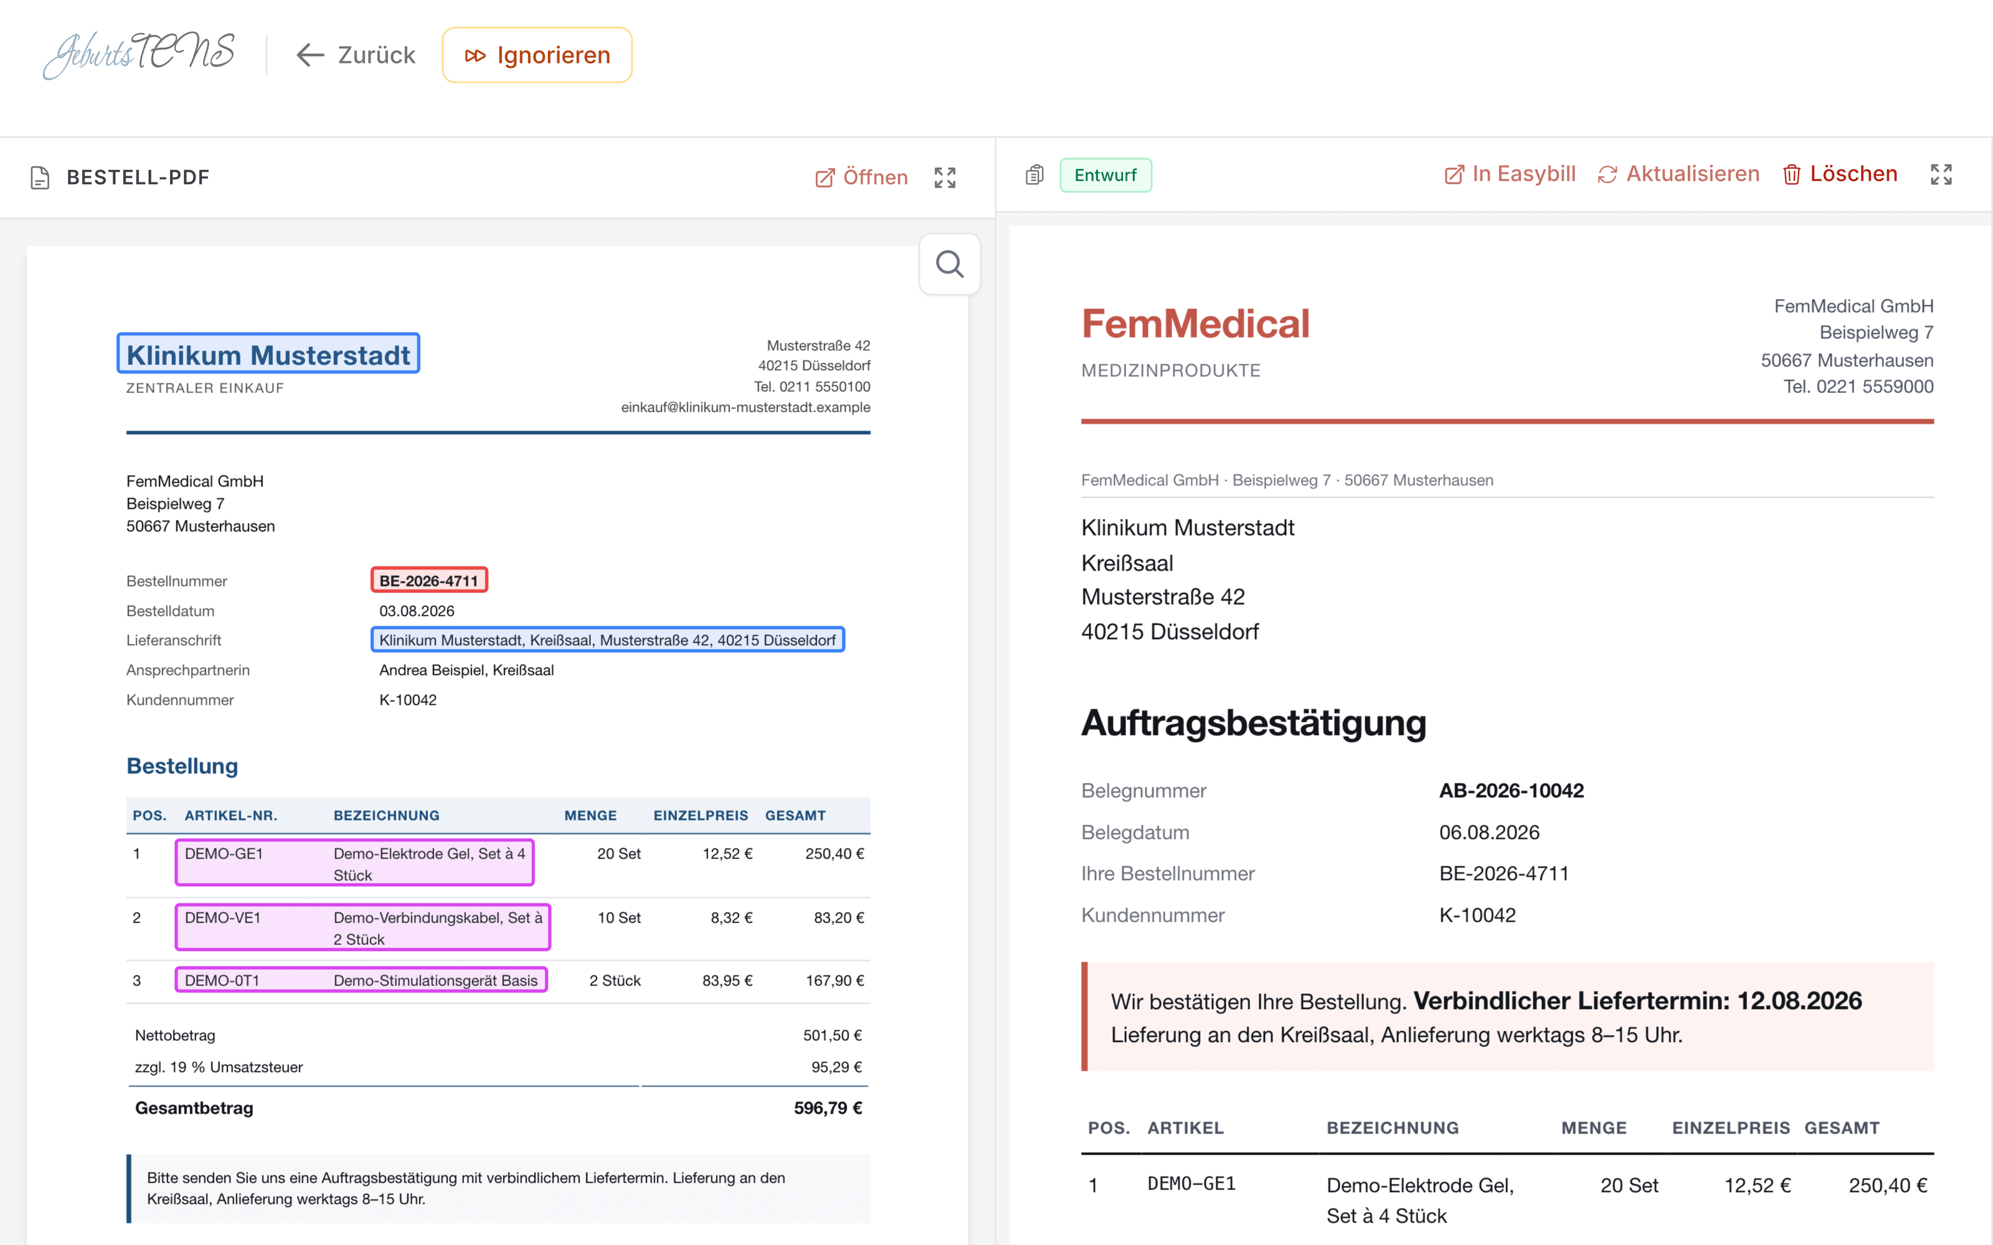The width and height of the screenshot is (1993, 1245).
Task: Click the Auftragsbestätigung heading
Action: [x=1254, y=723]
